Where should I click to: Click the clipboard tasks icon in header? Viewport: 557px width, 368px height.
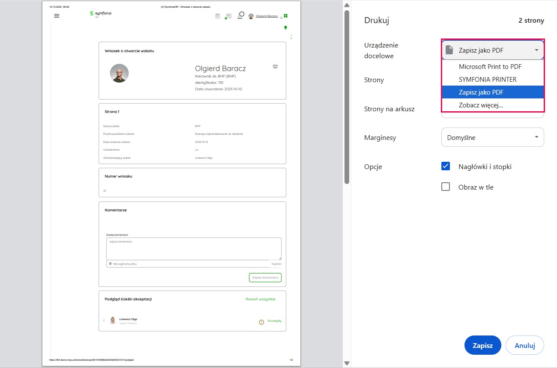(218, 16)
